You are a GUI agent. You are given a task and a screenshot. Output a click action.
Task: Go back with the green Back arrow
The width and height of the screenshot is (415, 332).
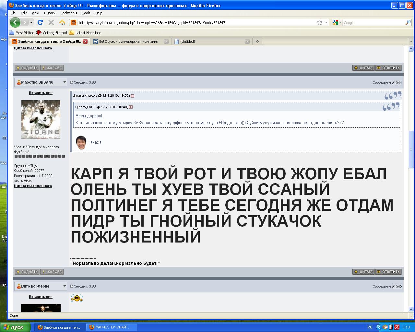(x=15, y=22)
